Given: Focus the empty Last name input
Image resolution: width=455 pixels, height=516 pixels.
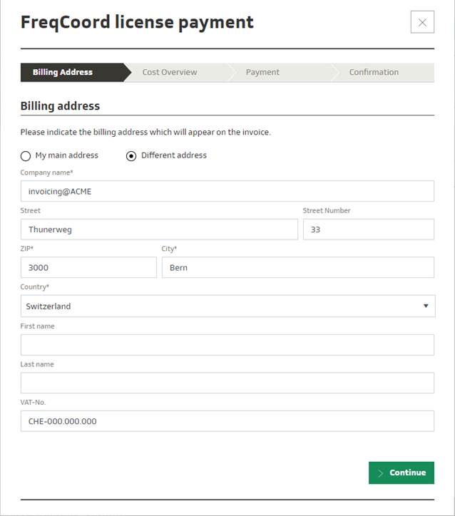Looking at the screenshot, I should coord(227,383).
